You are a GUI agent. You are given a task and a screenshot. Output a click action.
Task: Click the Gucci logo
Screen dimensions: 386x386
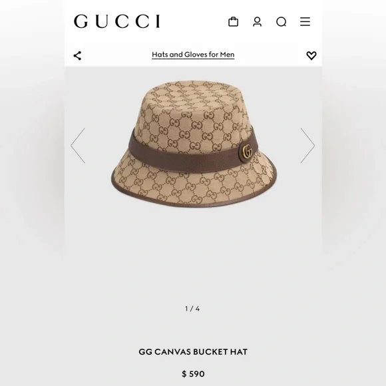tap(117, 21)
